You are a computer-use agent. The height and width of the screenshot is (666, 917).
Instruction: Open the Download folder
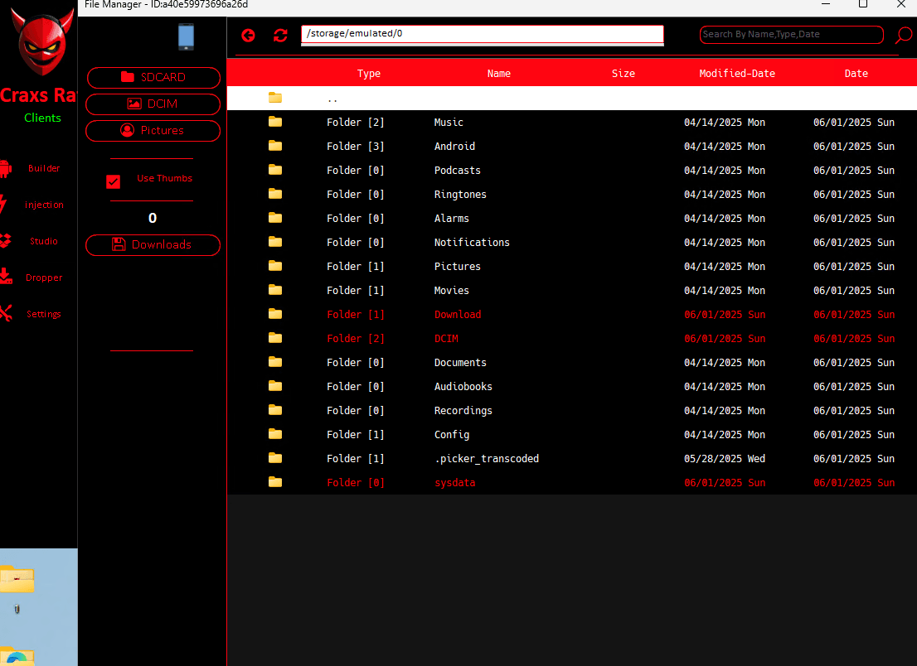point(458,314)
